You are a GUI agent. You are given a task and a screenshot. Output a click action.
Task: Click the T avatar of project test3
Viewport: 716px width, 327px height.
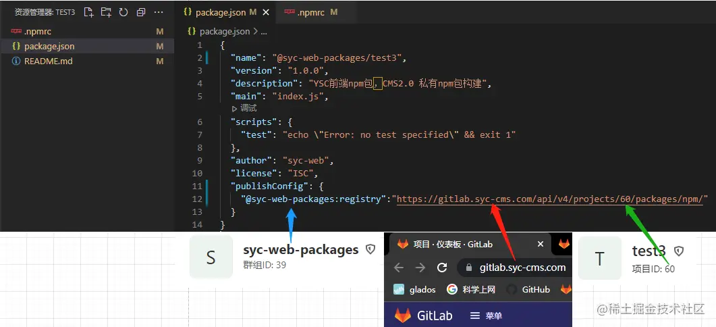(x=599, y=258)
